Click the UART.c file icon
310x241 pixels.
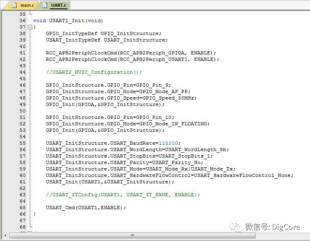point(45,5)
